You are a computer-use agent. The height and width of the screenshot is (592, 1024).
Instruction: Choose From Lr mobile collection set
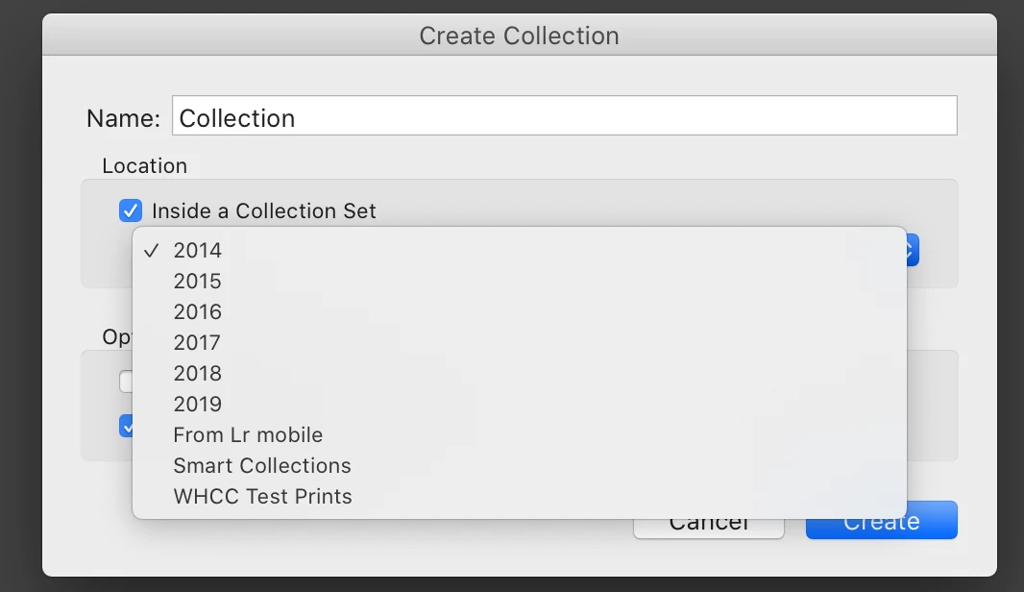[x=248, y=434]
